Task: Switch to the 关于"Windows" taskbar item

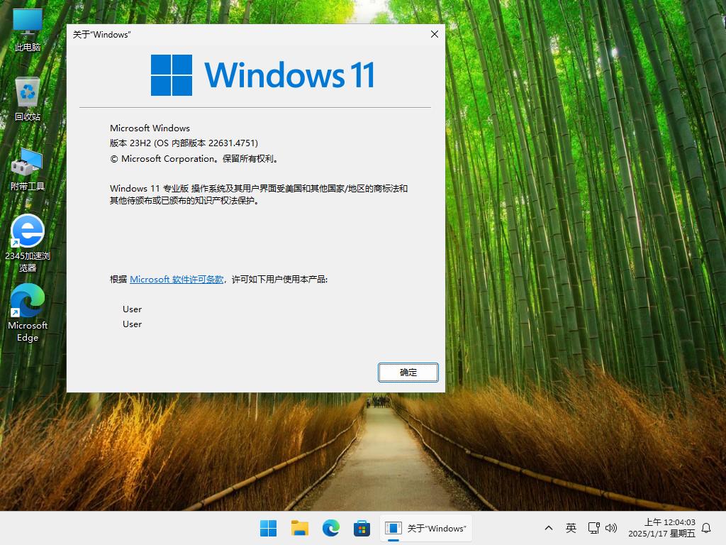Action: pyautogui.click(x=426, y=528)
